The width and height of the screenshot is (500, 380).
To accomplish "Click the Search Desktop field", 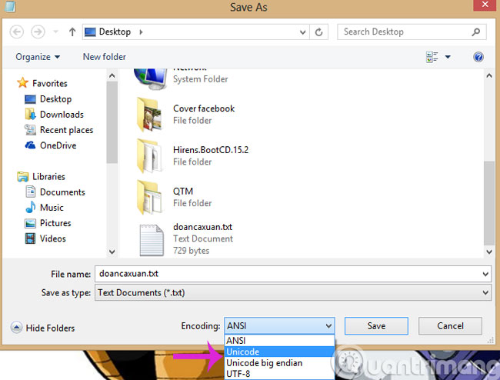I will (412, 32).
